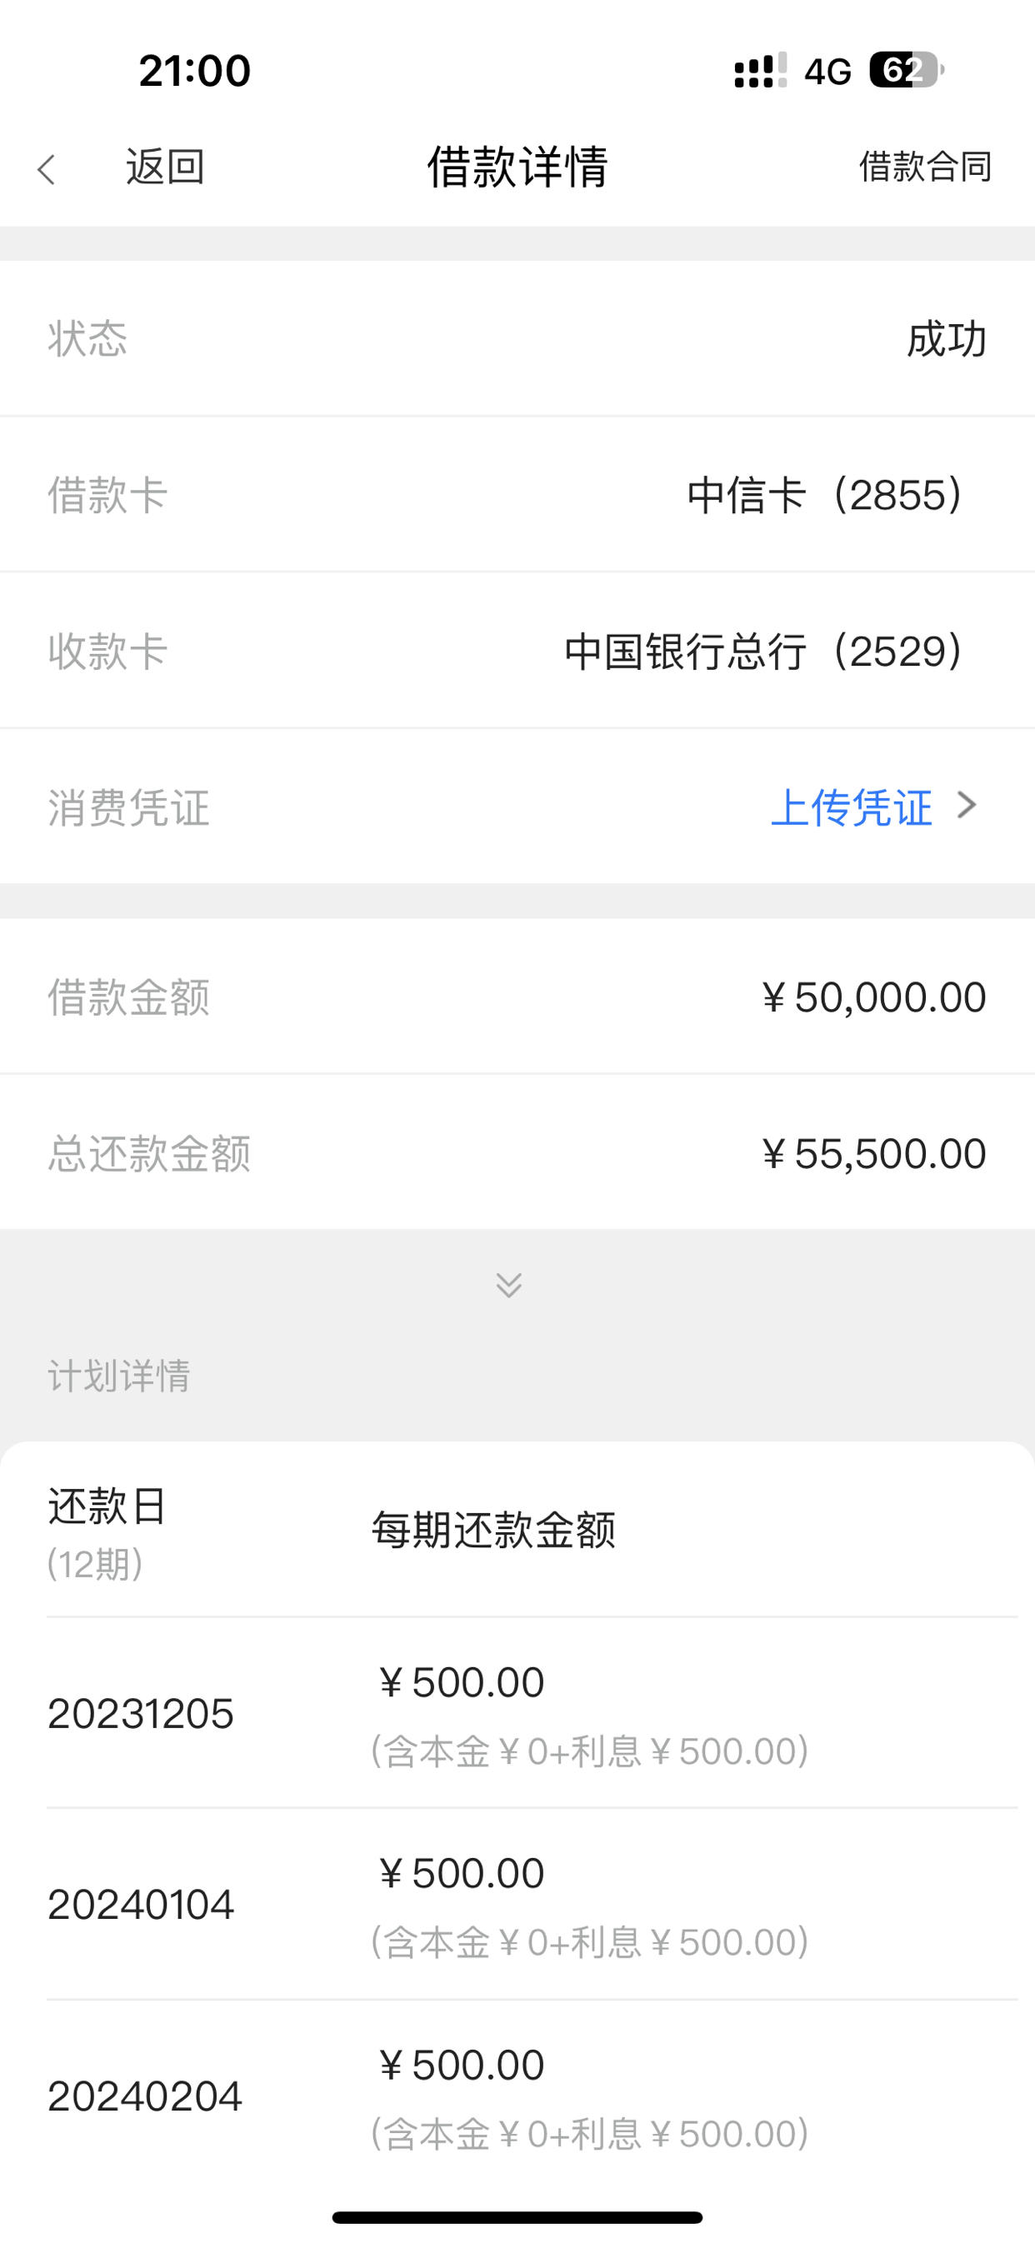Open the 借款合同 loan contract
The image size is (1035, 2243).
(925, 167)
